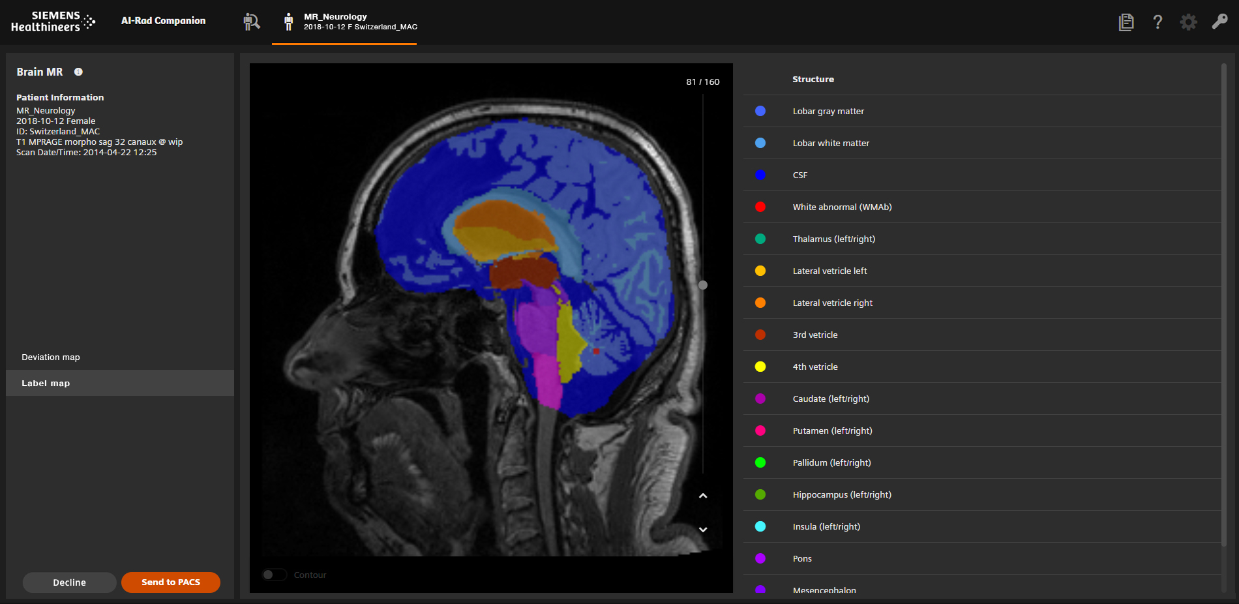Open the report document icon

(x=1126, y=22)
